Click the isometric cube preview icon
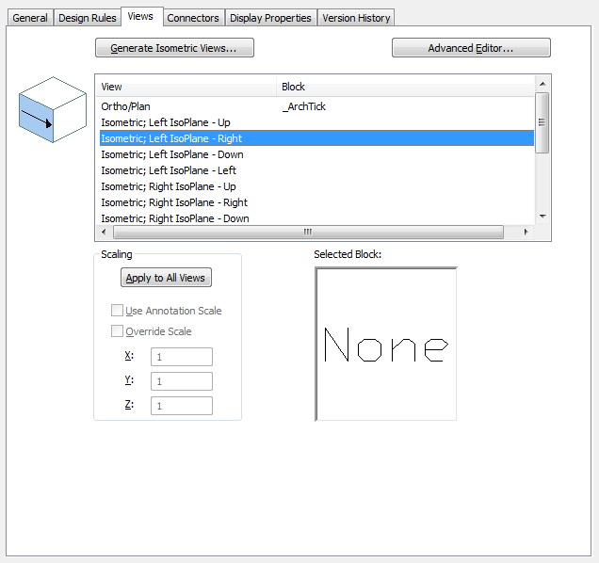This screenshot has height=563, width=599. (53, 109)
